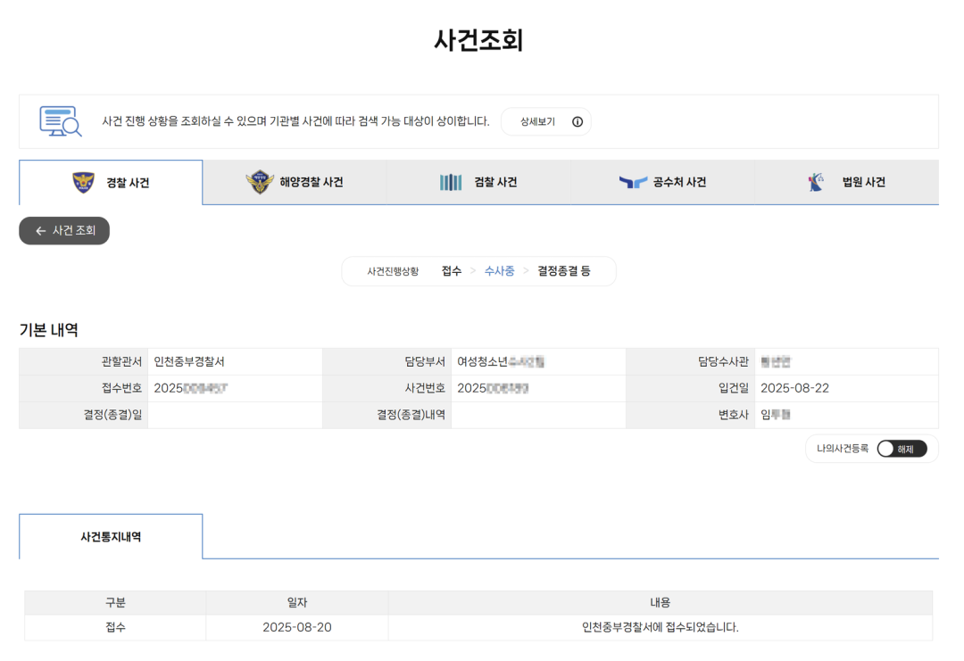This screenshot has width=964, height=661.
Task: Click the 2025-08-20 date cell in the notice table
Action: pyautogui.click(x=296, y=627)
